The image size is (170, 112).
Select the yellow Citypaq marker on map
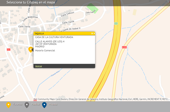31,50
